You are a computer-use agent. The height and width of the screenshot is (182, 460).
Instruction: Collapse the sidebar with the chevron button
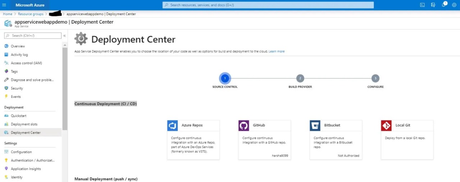[x=64, y=35]
